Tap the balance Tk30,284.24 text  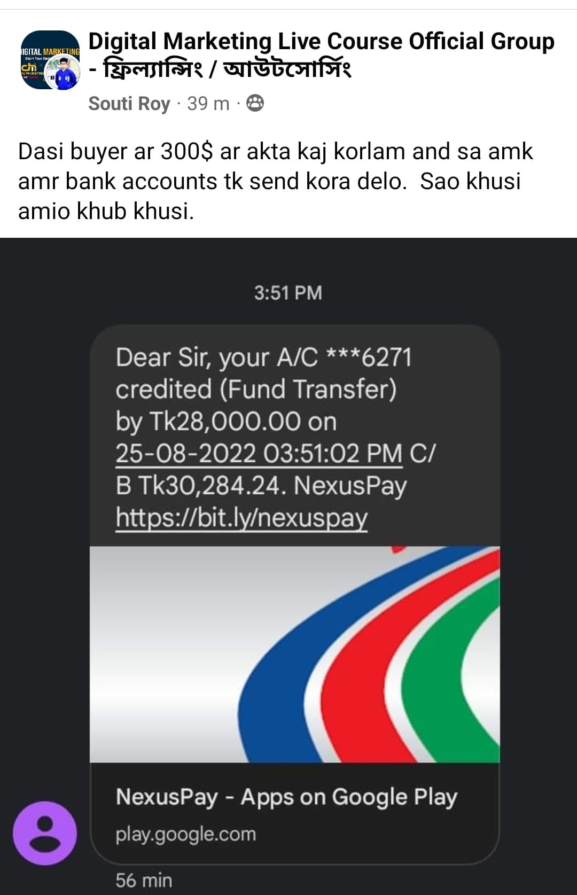pos(209,486)
